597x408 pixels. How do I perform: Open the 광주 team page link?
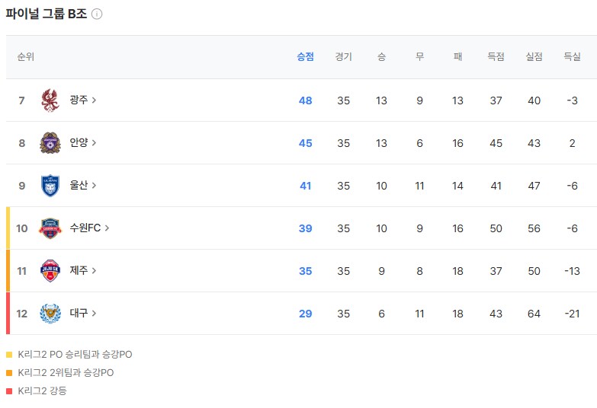(79, 100)
